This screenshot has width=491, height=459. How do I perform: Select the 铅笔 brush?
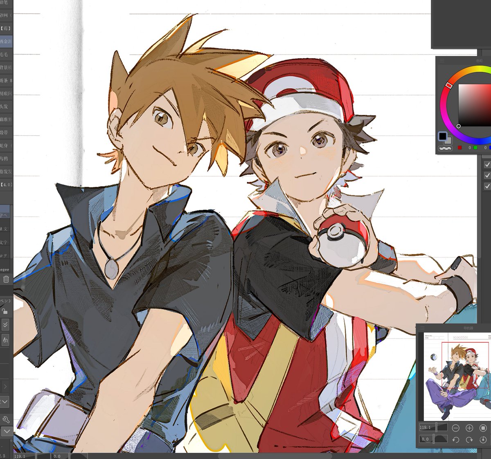(6, 2)
